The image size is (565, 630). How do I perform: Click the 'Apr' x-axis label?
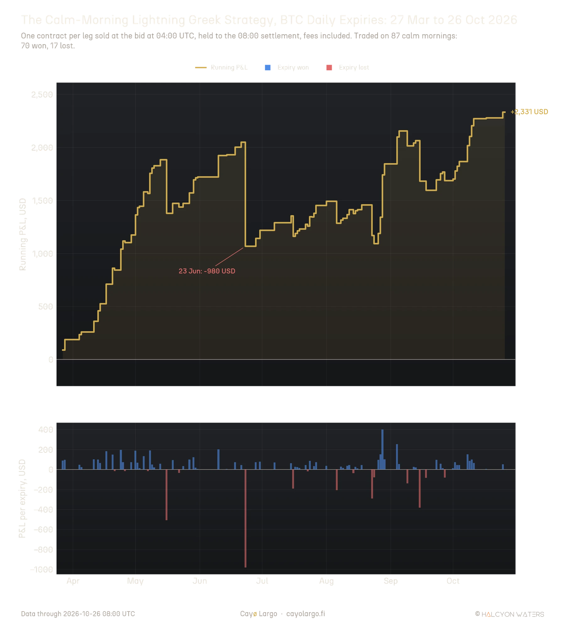(73, 581)
